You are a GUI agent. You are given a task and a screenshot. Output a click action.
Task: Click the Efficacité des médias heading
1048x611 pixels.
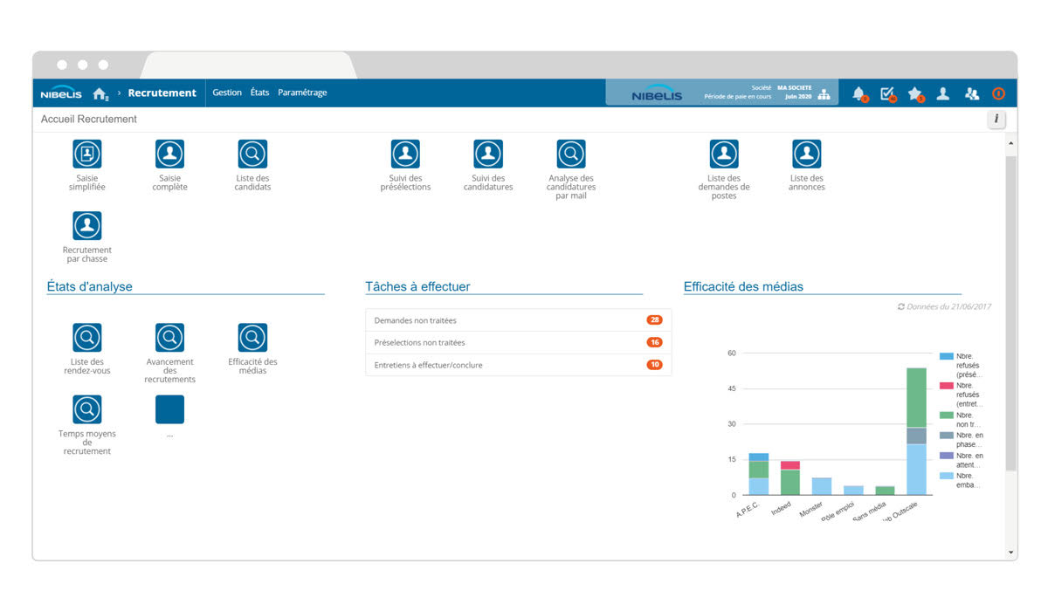(x=743, y=286)
